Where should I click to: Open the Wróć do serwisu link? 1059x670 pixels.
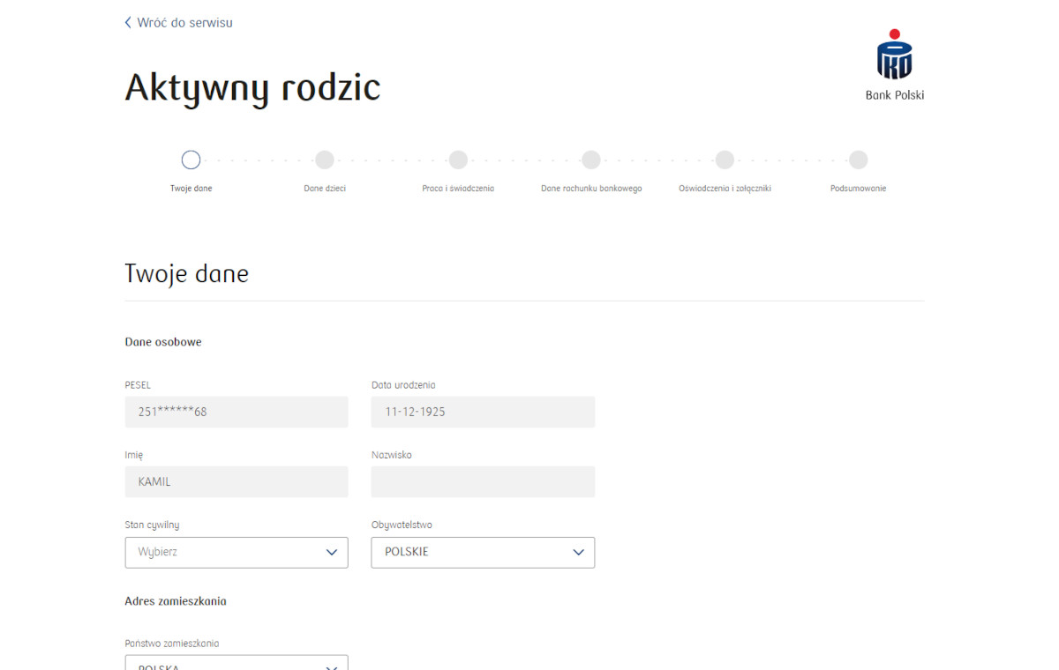pyautogui.click(x=184, y=22)
